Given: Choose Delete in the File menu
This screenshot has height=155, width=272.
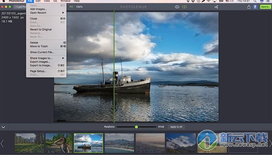Looking at the screenshot, I should point(46,43).
